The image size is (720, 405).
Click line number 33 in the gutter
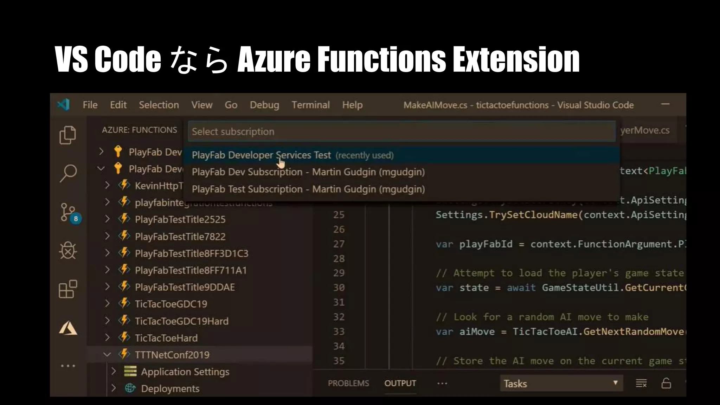pyautogui.click(x=339, y=332)
